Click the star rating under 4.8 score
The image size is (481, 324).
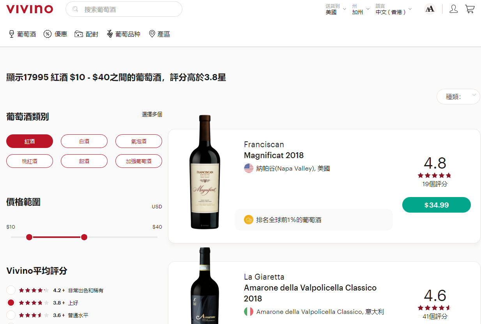pos(435,175)
